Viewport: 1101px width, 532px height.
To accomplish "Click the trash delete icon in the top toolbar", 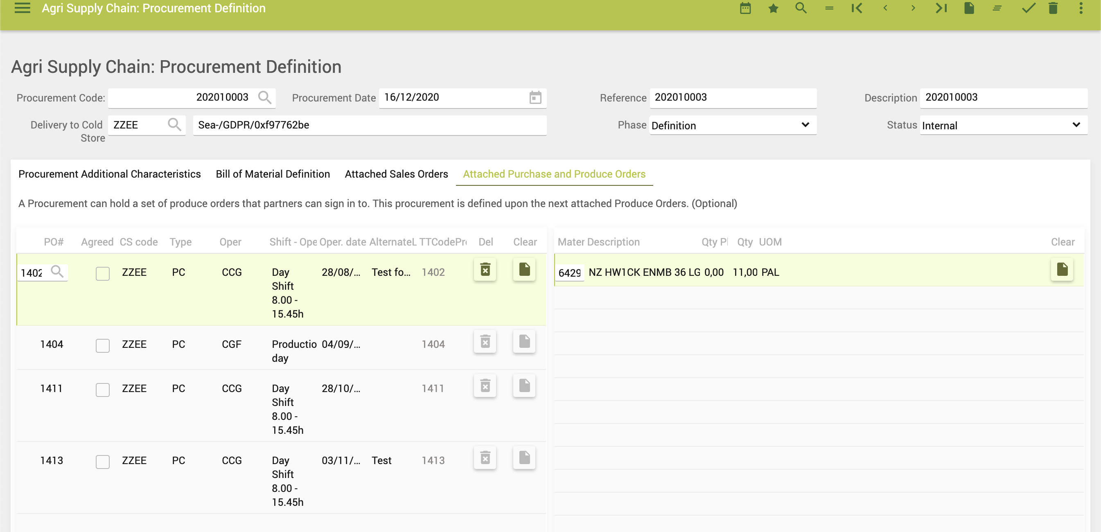I will click(1053, 8).
